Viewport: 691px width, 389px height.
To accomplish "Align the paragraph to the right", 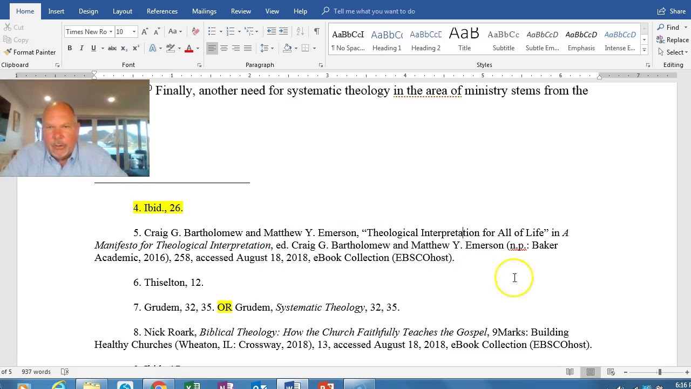I will click(x=235, y=49).
